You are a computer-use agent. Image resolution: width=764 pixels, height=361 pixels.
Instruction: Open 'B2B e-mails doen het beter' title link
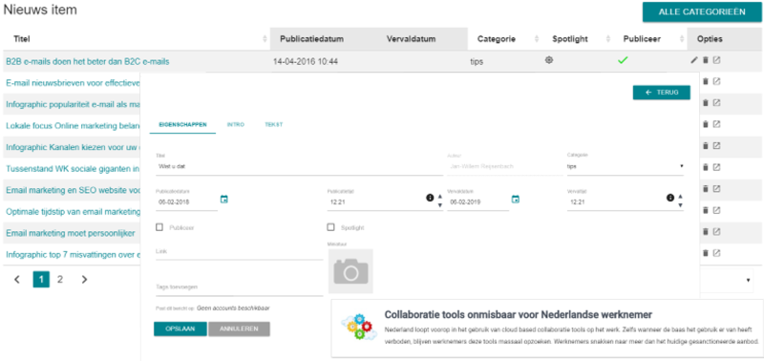click(x=88, y=61)
